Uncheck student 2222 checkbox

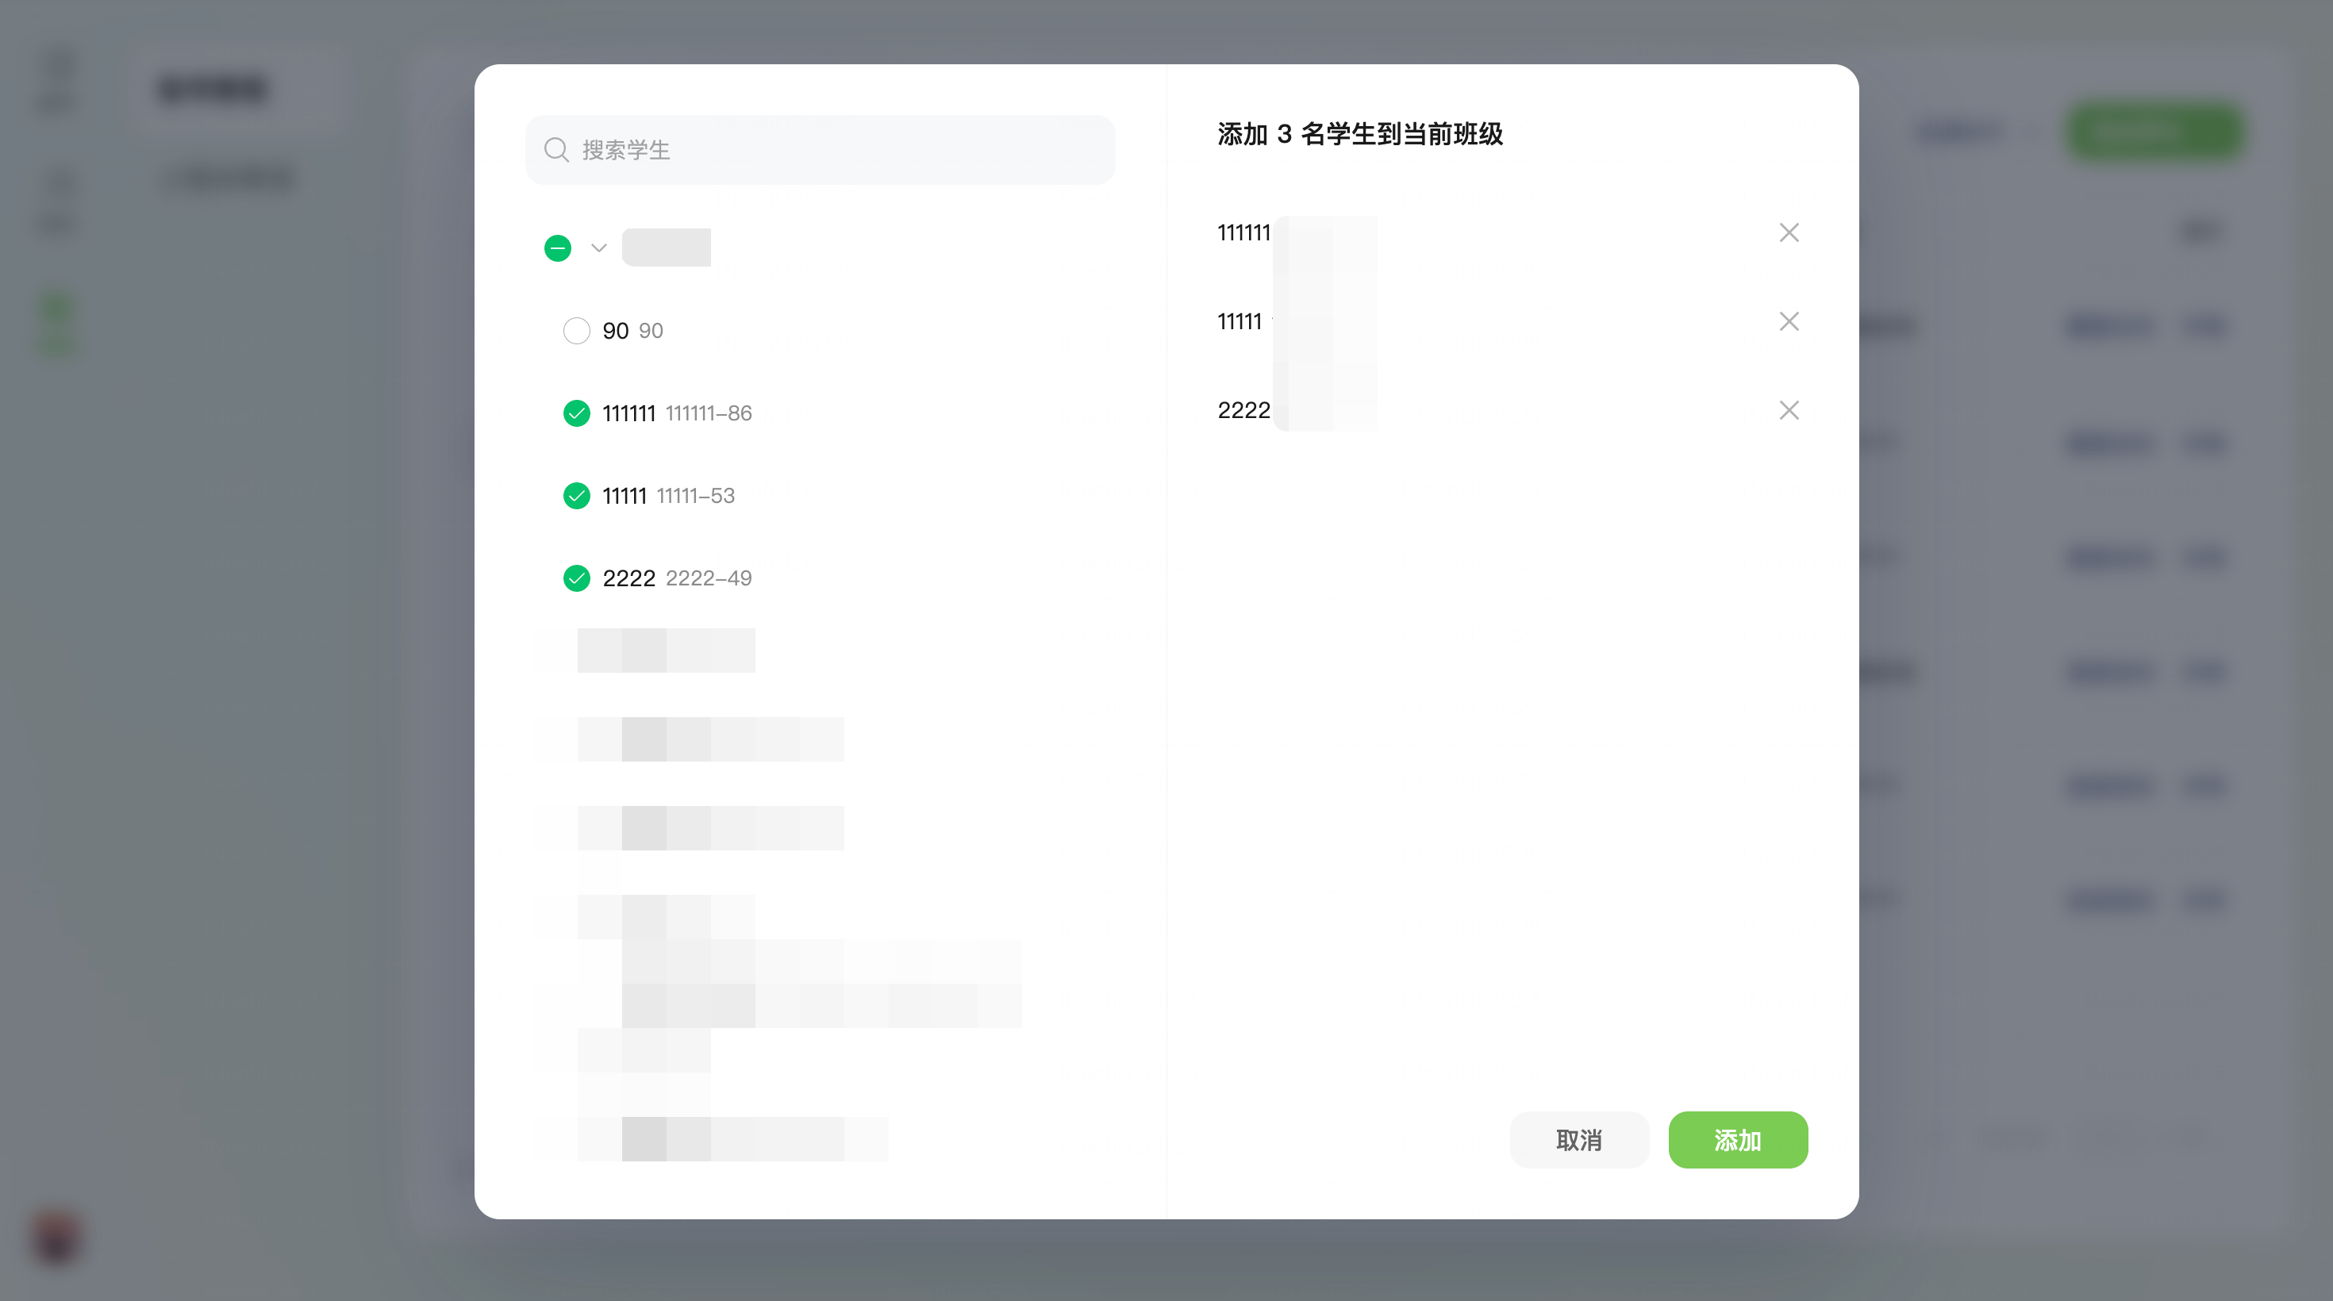[x=576, y=578]
